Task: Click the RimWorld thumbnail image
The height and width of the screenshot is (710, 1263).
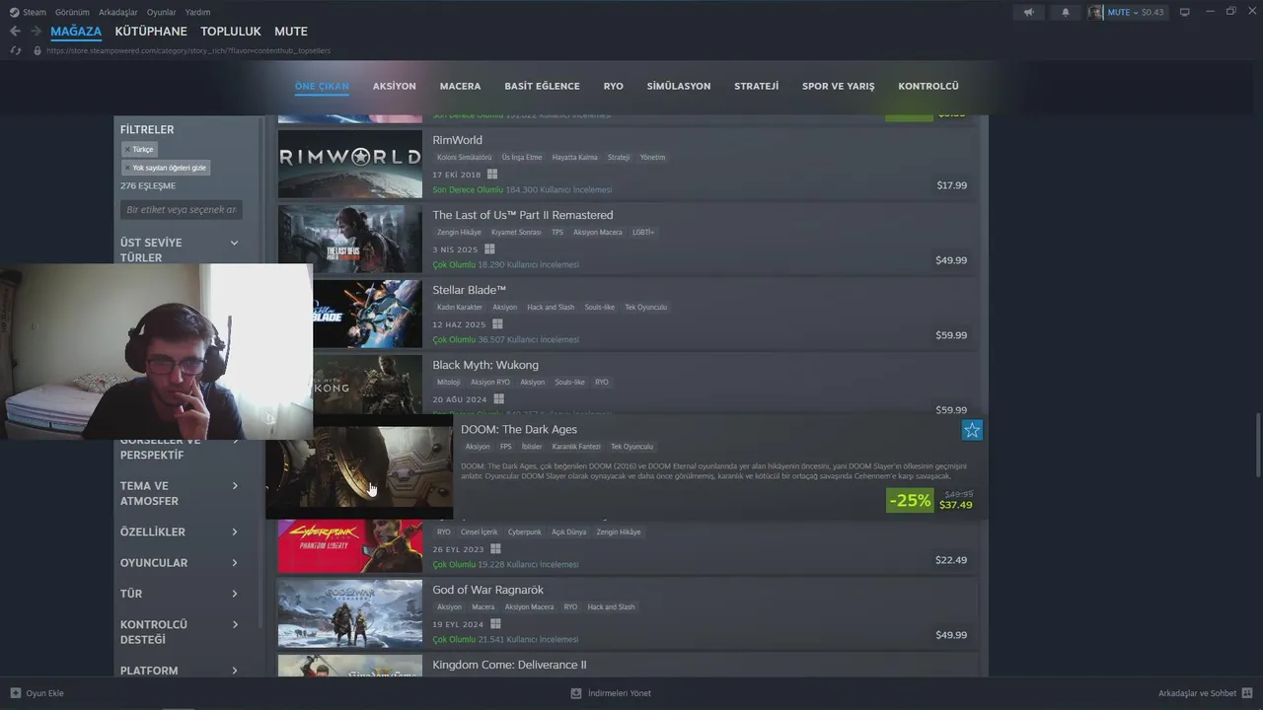Action: click(349, 164)
